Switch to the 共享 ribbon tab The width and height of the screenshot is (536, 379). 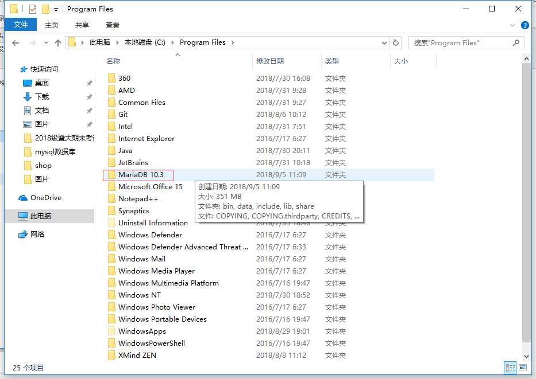82,25
